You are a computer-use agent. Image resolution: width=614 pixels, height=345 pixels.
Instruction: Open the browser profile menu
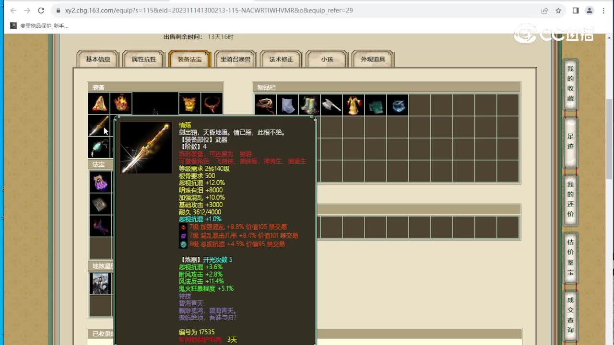(x=590, y=10)
